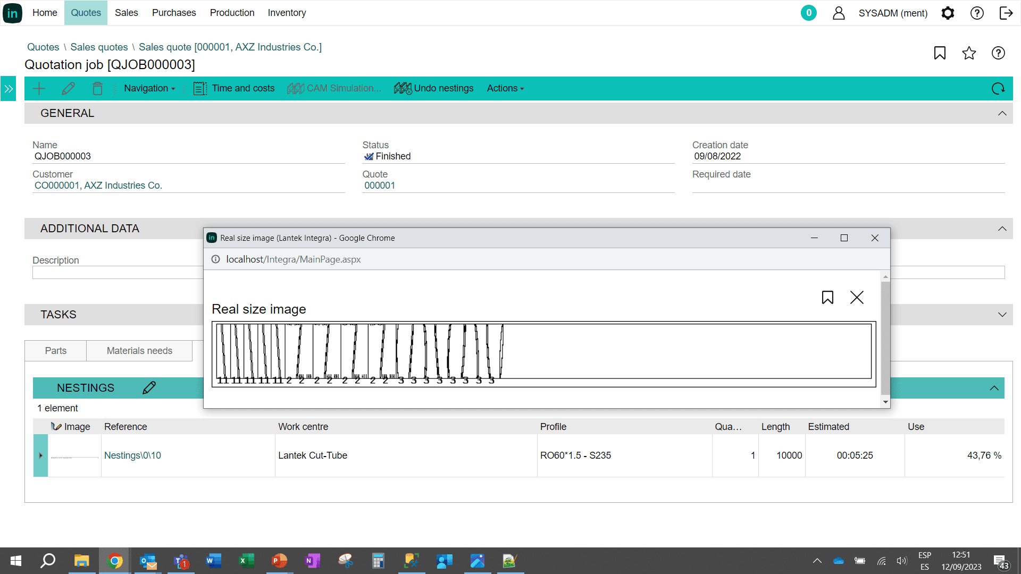Click the notifications counter badge

(x=808, y=13)
